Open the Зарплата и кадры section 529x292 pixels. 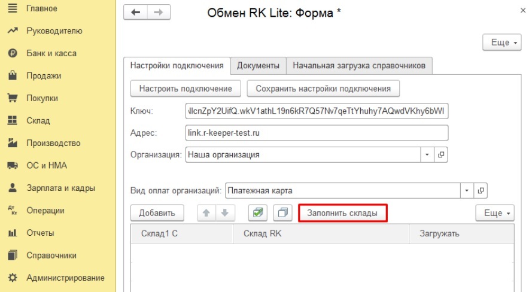(x=60, y=188)
